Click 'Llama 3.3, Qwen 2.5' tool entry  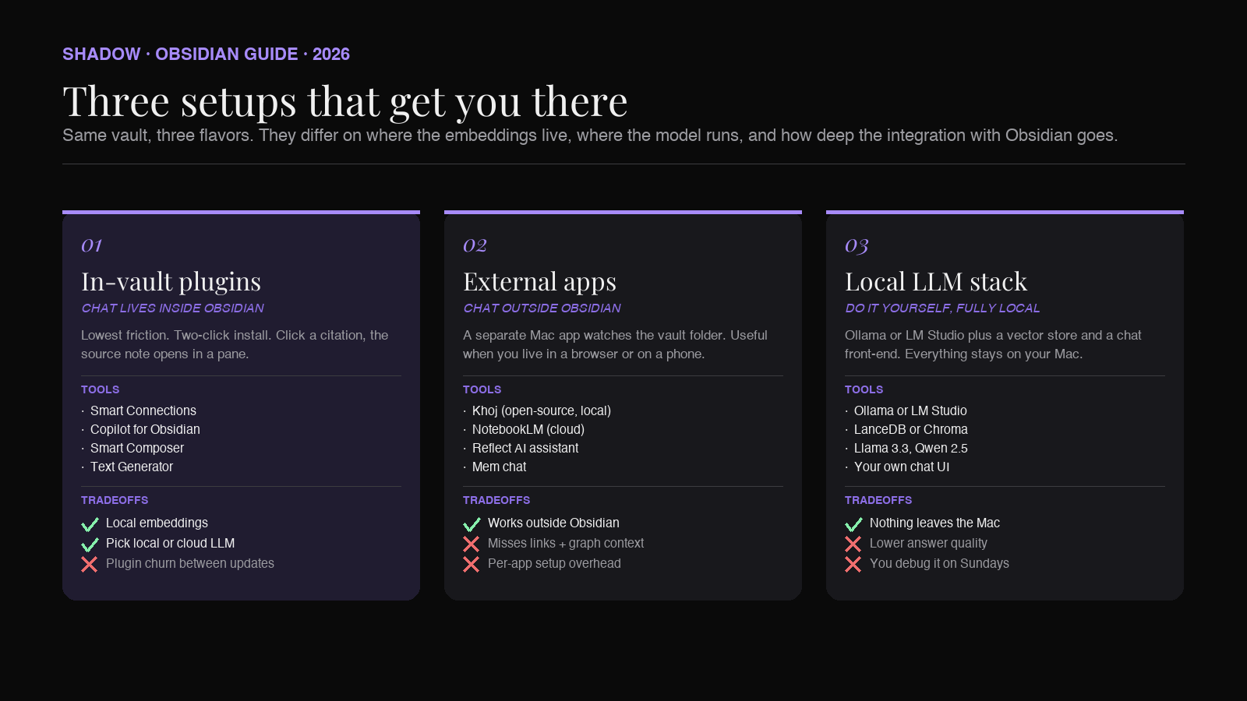pos(911,448)
